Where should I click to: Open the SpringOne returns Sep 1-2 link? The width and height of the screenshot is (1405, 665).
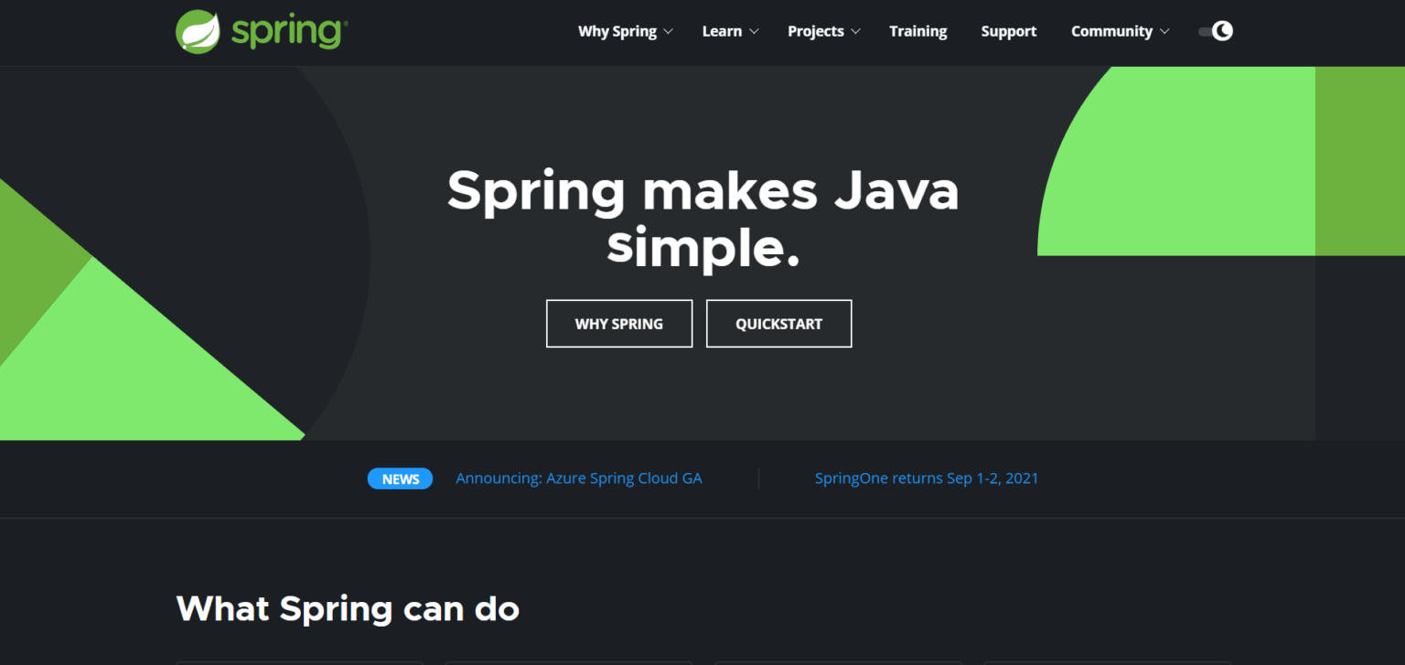(927, 478)
